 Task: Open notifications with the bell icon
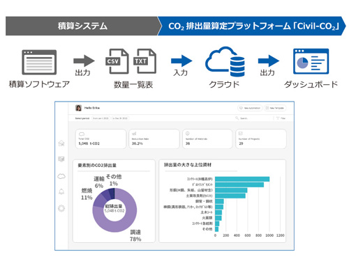click(x=61, y=192)
